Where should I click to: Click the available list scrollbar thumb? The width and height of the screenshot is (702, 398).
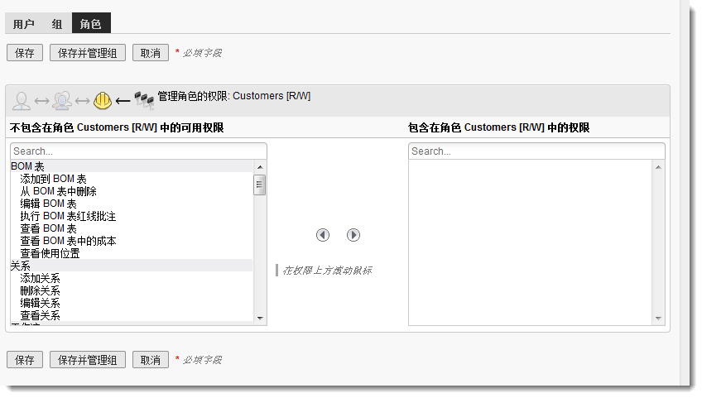click(260, 185)
